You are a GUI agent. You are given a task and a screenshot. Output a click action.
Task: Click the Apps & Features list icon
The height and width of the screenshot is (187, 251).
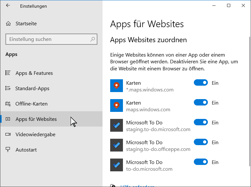8,73
